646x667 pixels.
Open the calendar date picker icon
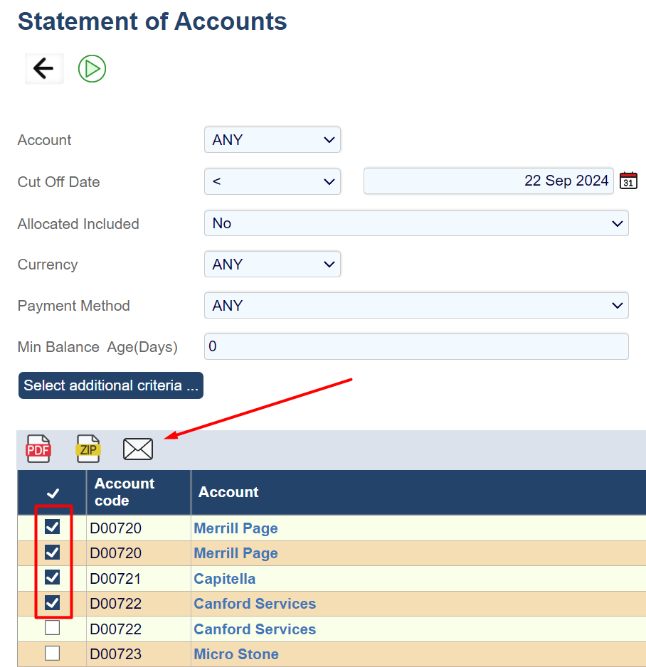628,181
